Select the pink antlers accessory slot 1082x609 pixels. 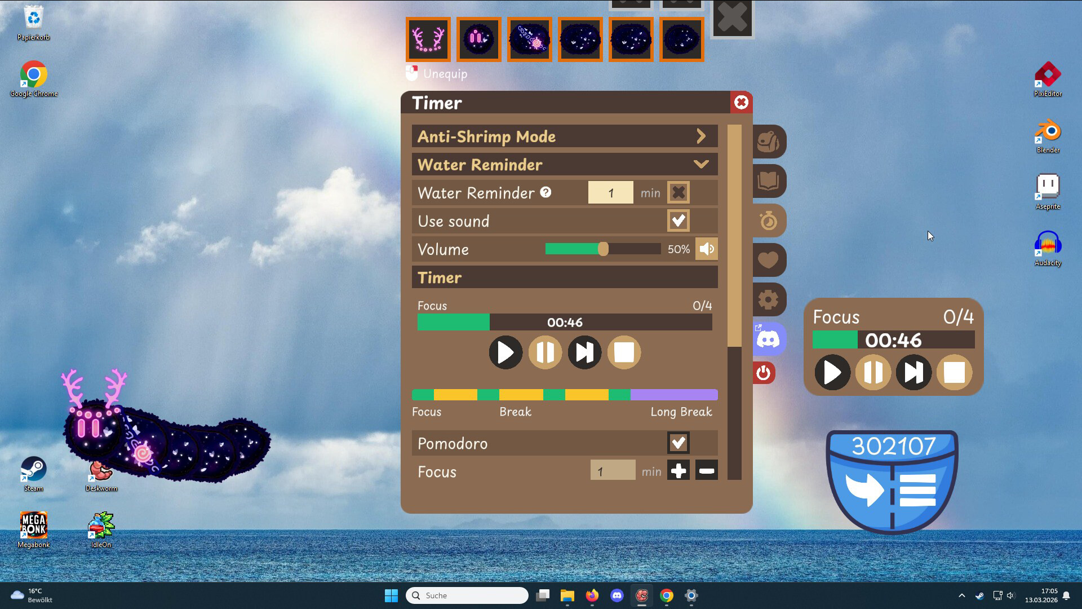[428, 39]
